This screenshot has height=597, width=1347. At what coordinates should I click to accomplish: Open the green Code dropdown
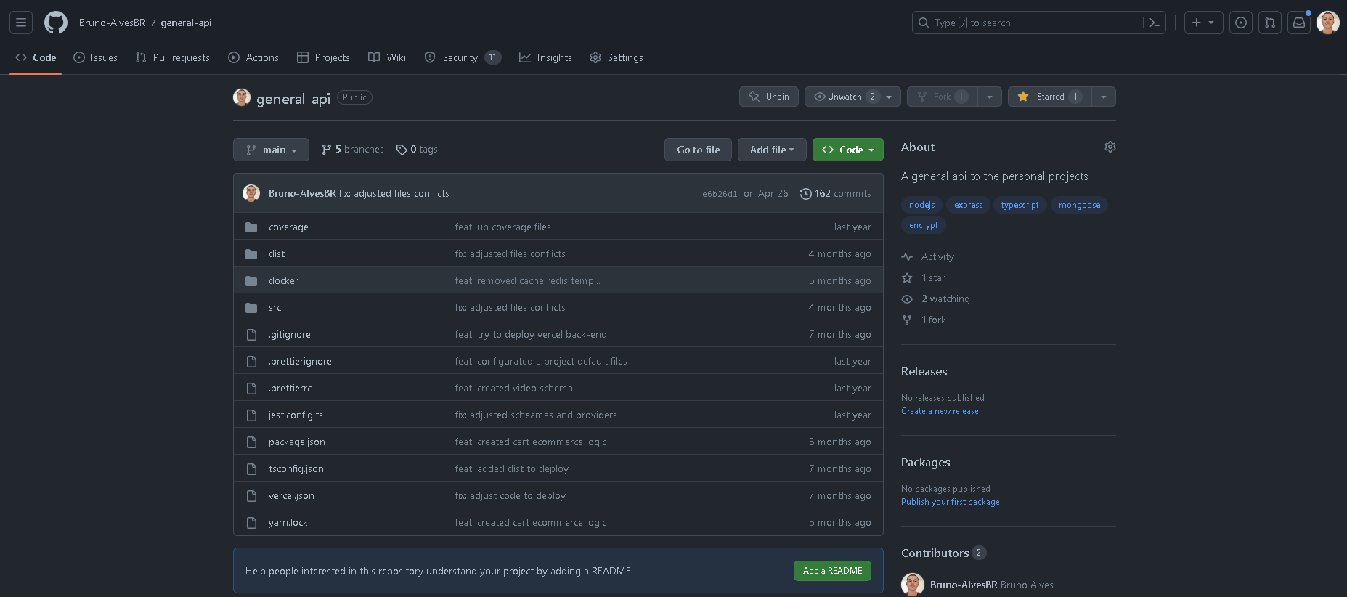click(x=848, y=150)
